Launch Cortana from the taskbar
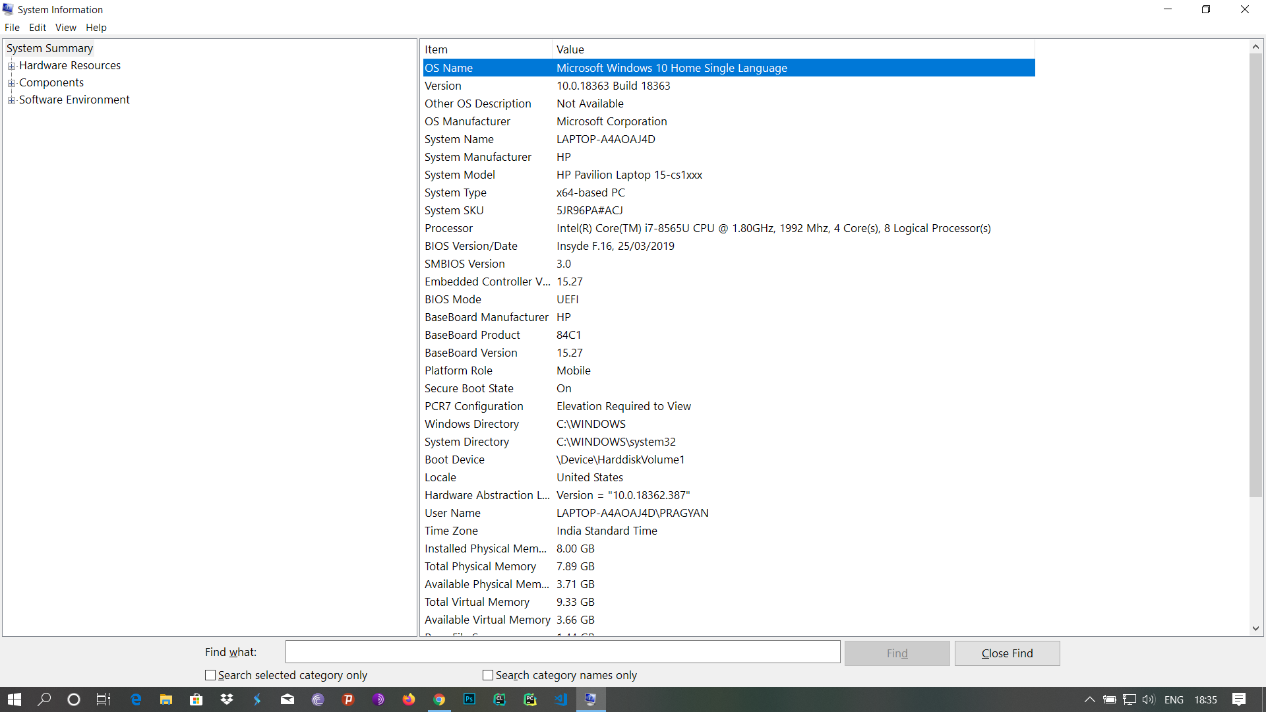The width and height of the screenshot is (1266, 712). [74, 699]
